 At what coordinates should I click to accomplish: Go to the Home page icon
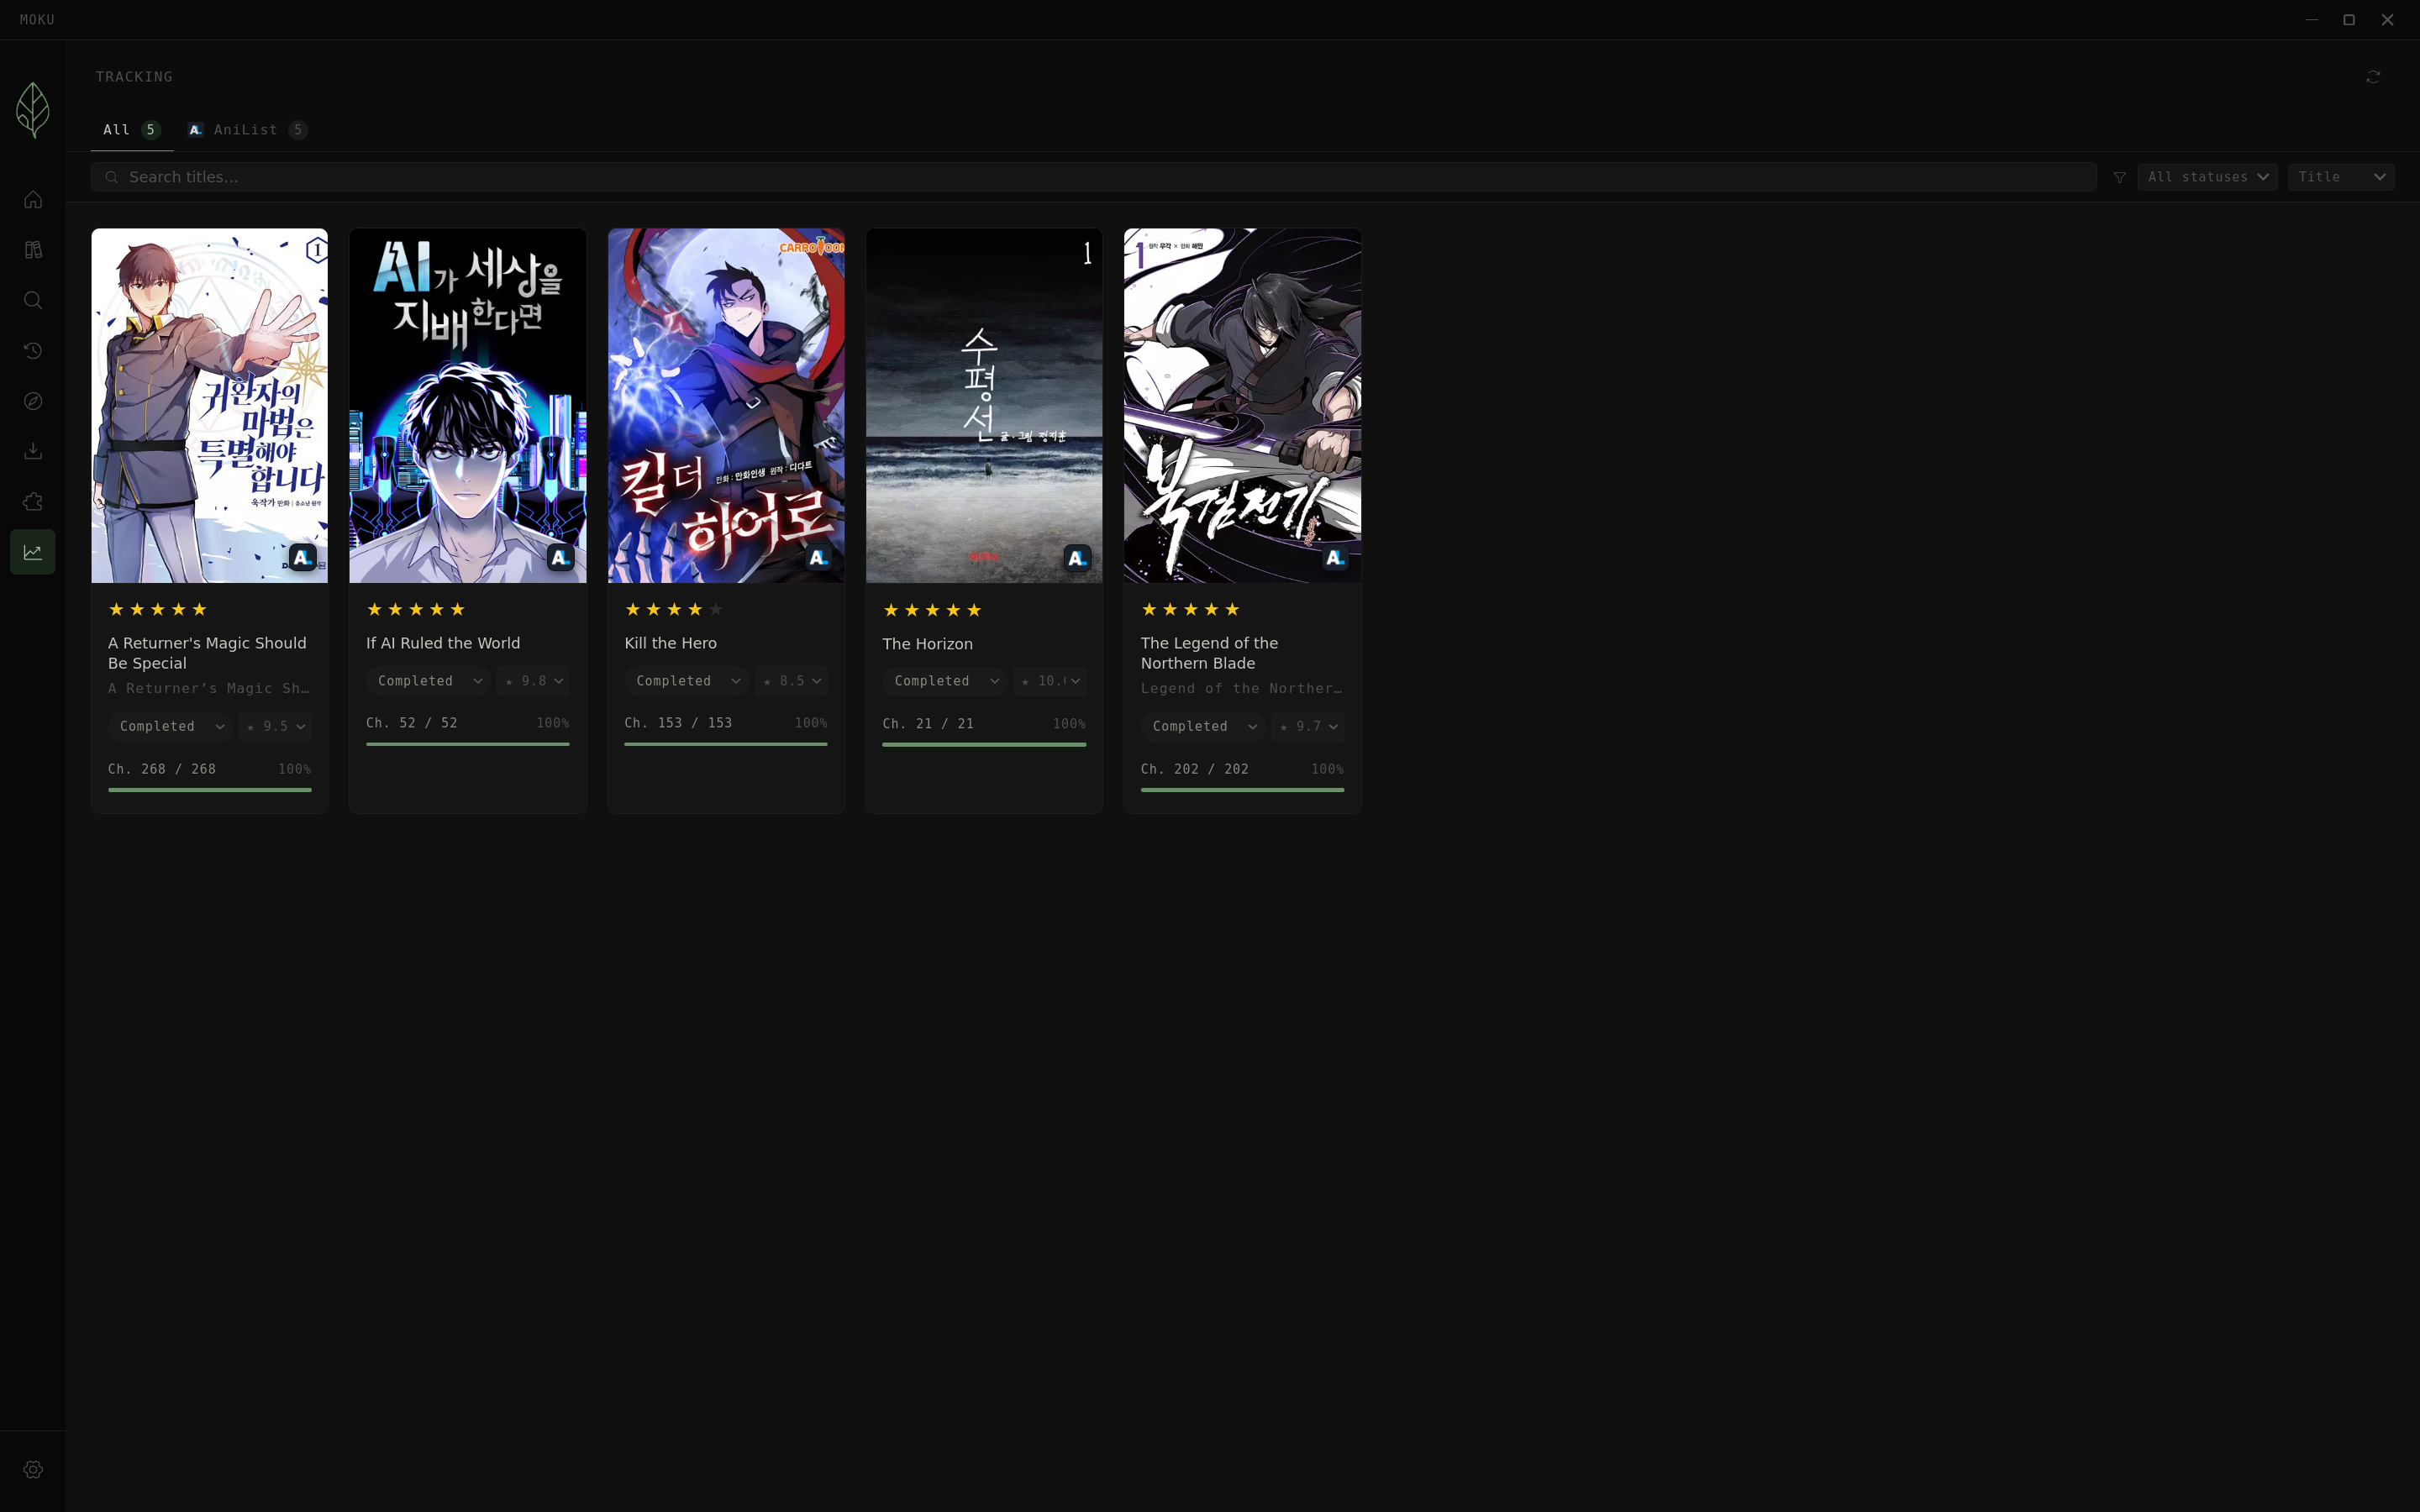(x=33, y=200)
